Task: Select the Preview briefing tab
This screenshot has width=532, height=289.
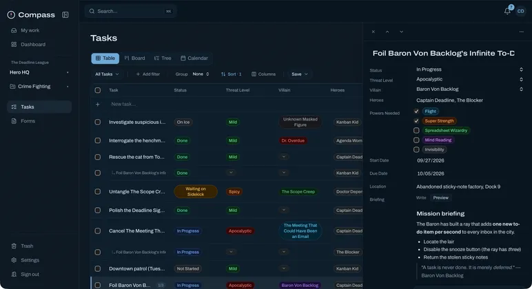Action: click(441, 198)
